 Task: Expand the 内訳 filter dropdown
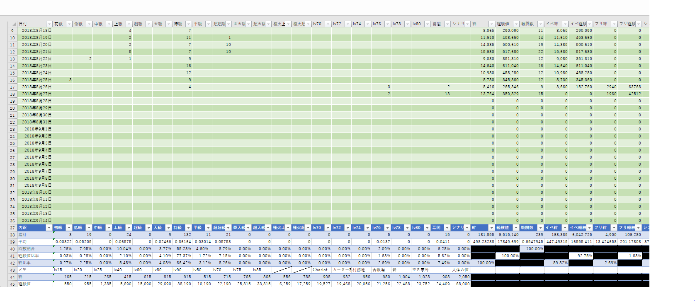click(x=49, y=228)
